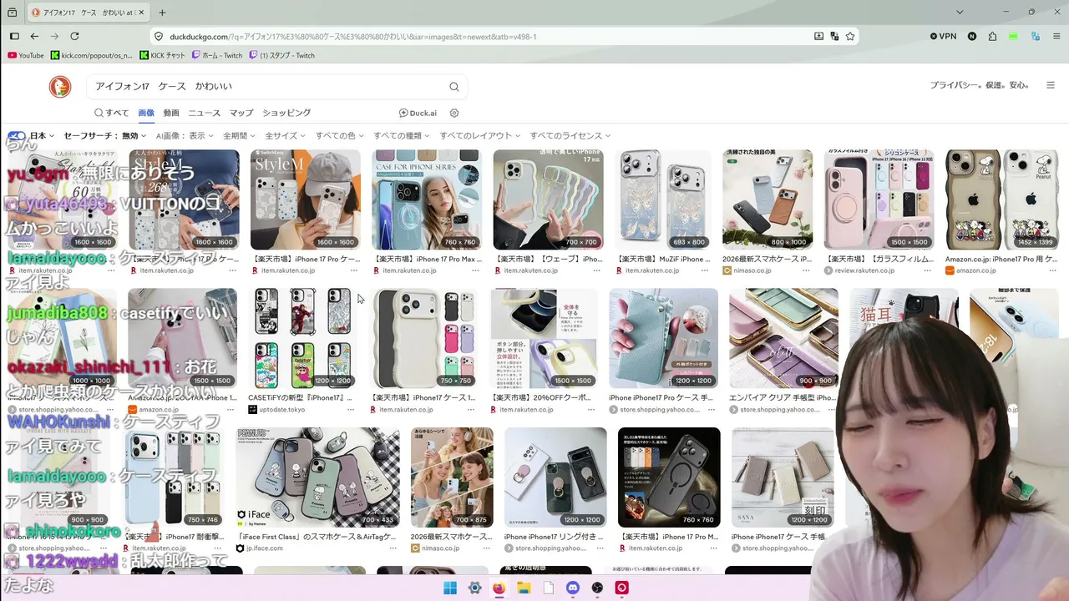
Task: Open the butterfly clear case image
Action: click(x=663, y=199)
